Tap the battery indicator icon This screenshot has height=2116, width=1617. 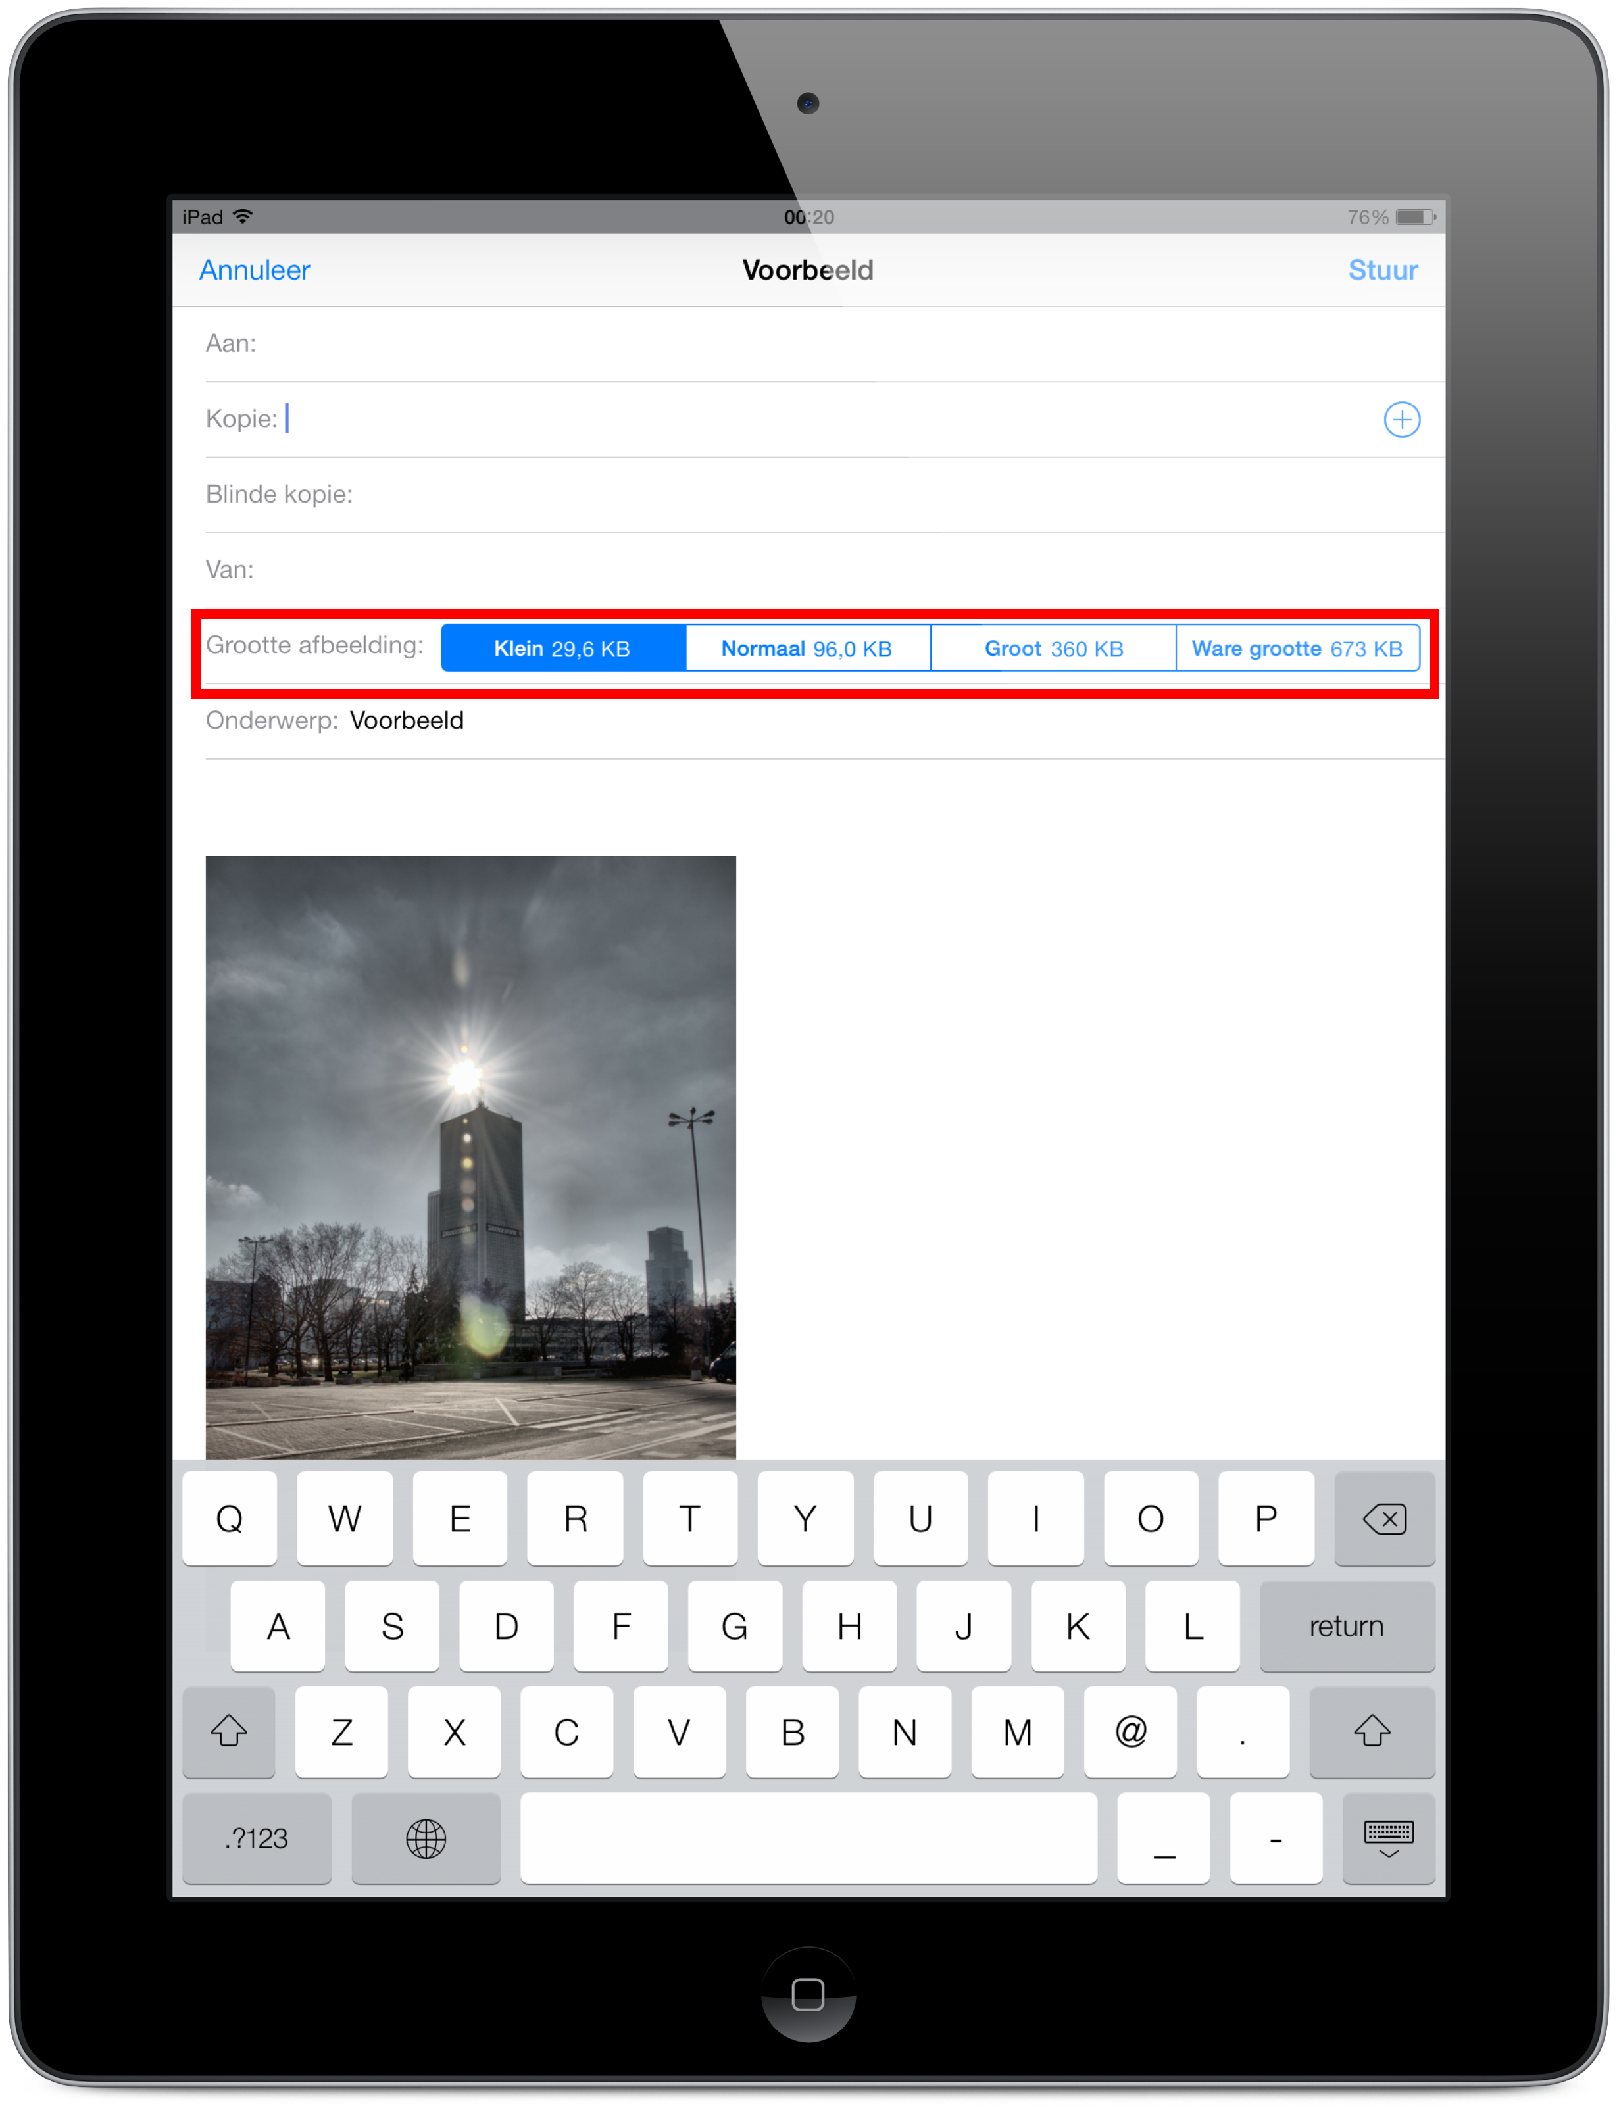[1416, 218]
